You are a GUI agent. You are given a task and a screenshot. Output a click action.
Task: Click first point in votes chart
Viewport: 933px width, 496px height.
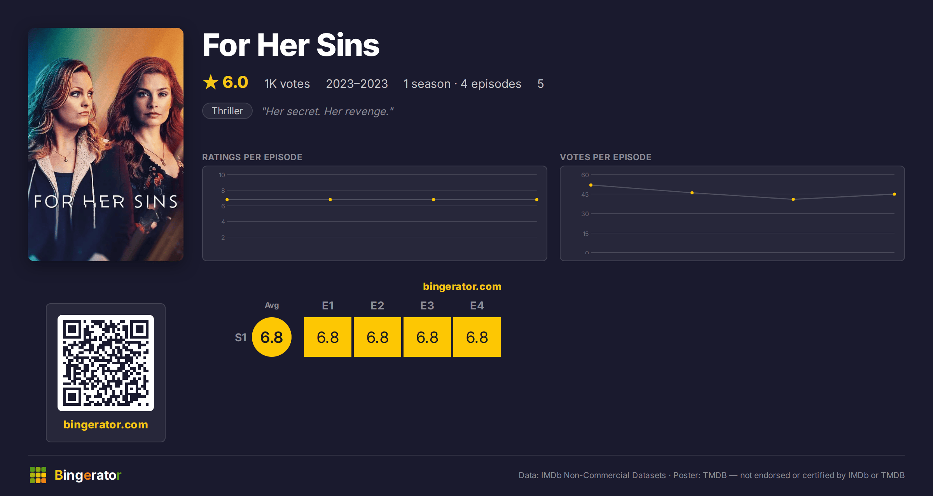[x=591, y=185]
